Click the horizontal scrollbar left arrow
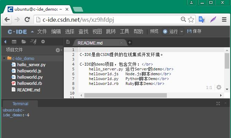The width and height of the screenshot is (231, 138). (81, 95)
